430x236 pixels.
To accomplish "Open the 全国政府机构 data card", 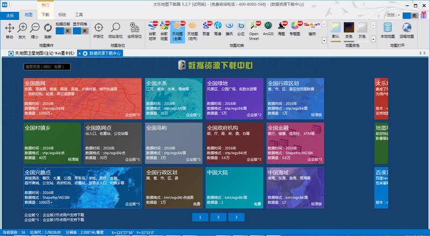I will [x=234, y=143].
